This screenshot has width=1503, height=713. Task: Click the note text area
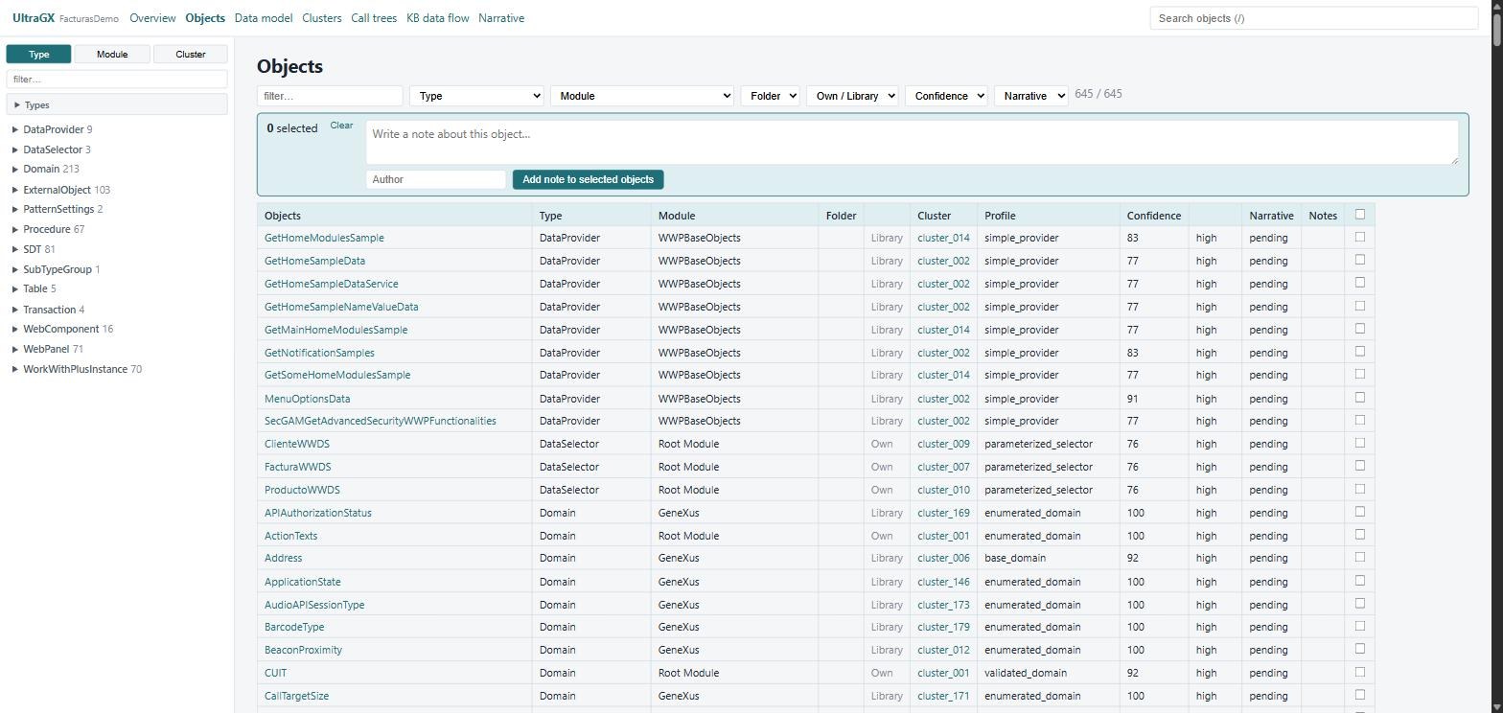pos(912,142)
